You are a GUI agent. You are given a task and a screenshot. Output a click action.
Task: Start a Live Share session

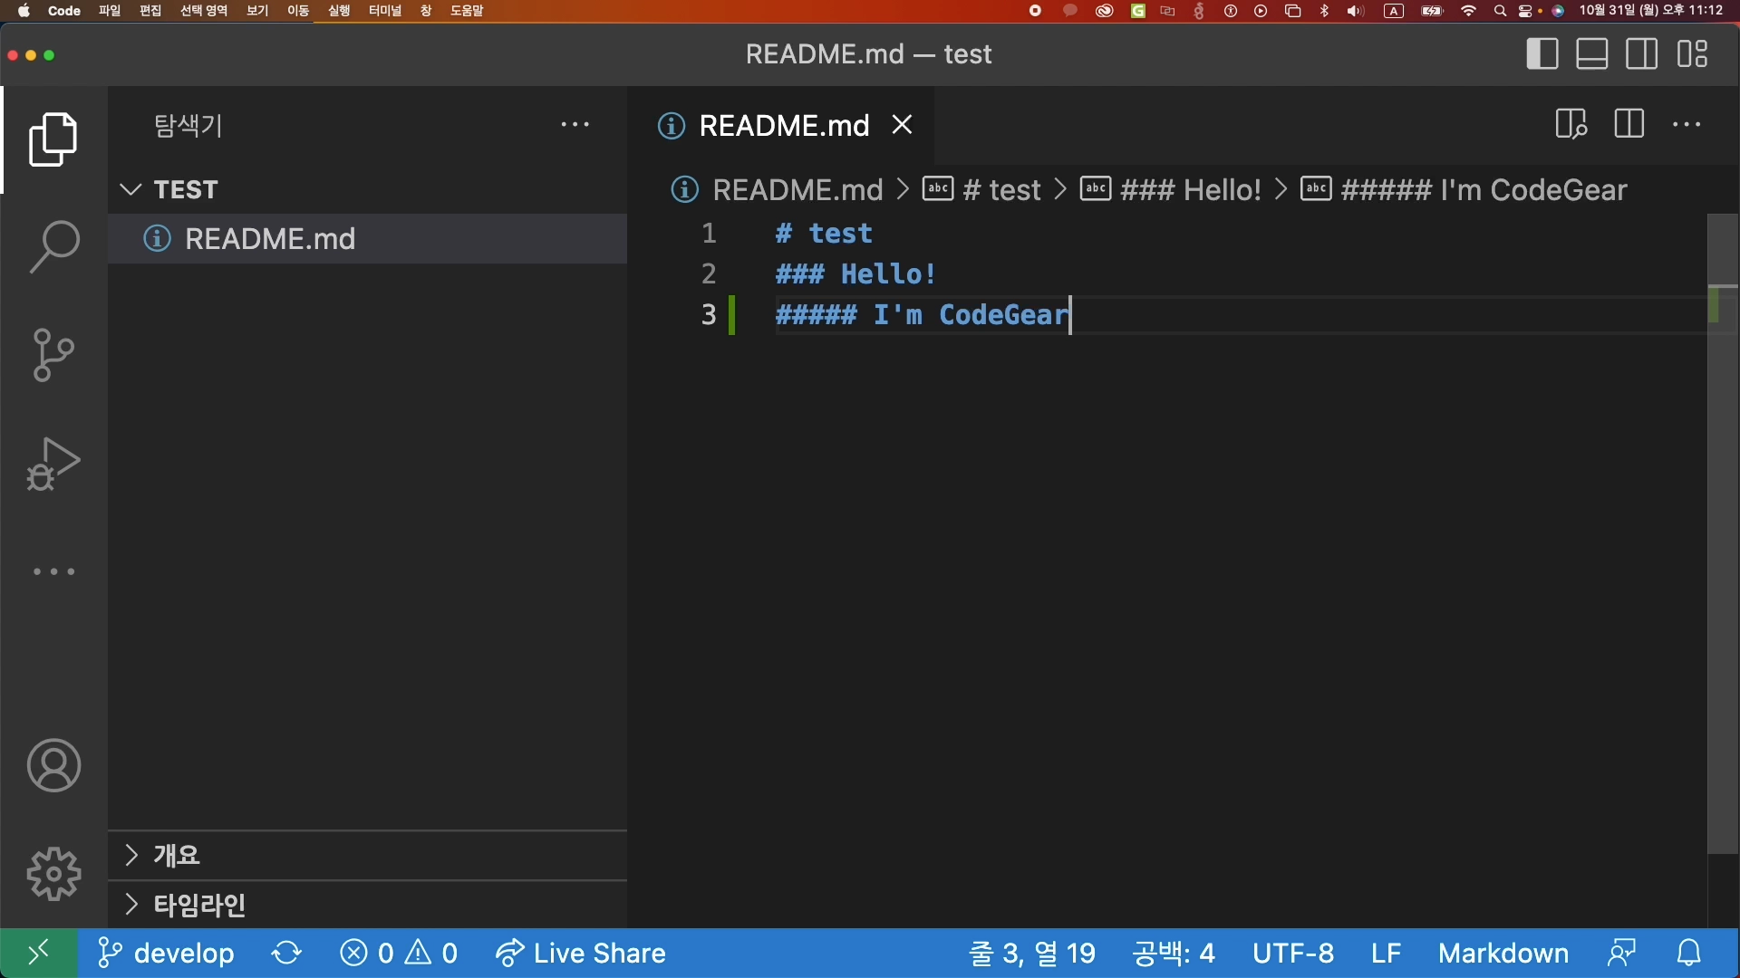coord(581,953)
